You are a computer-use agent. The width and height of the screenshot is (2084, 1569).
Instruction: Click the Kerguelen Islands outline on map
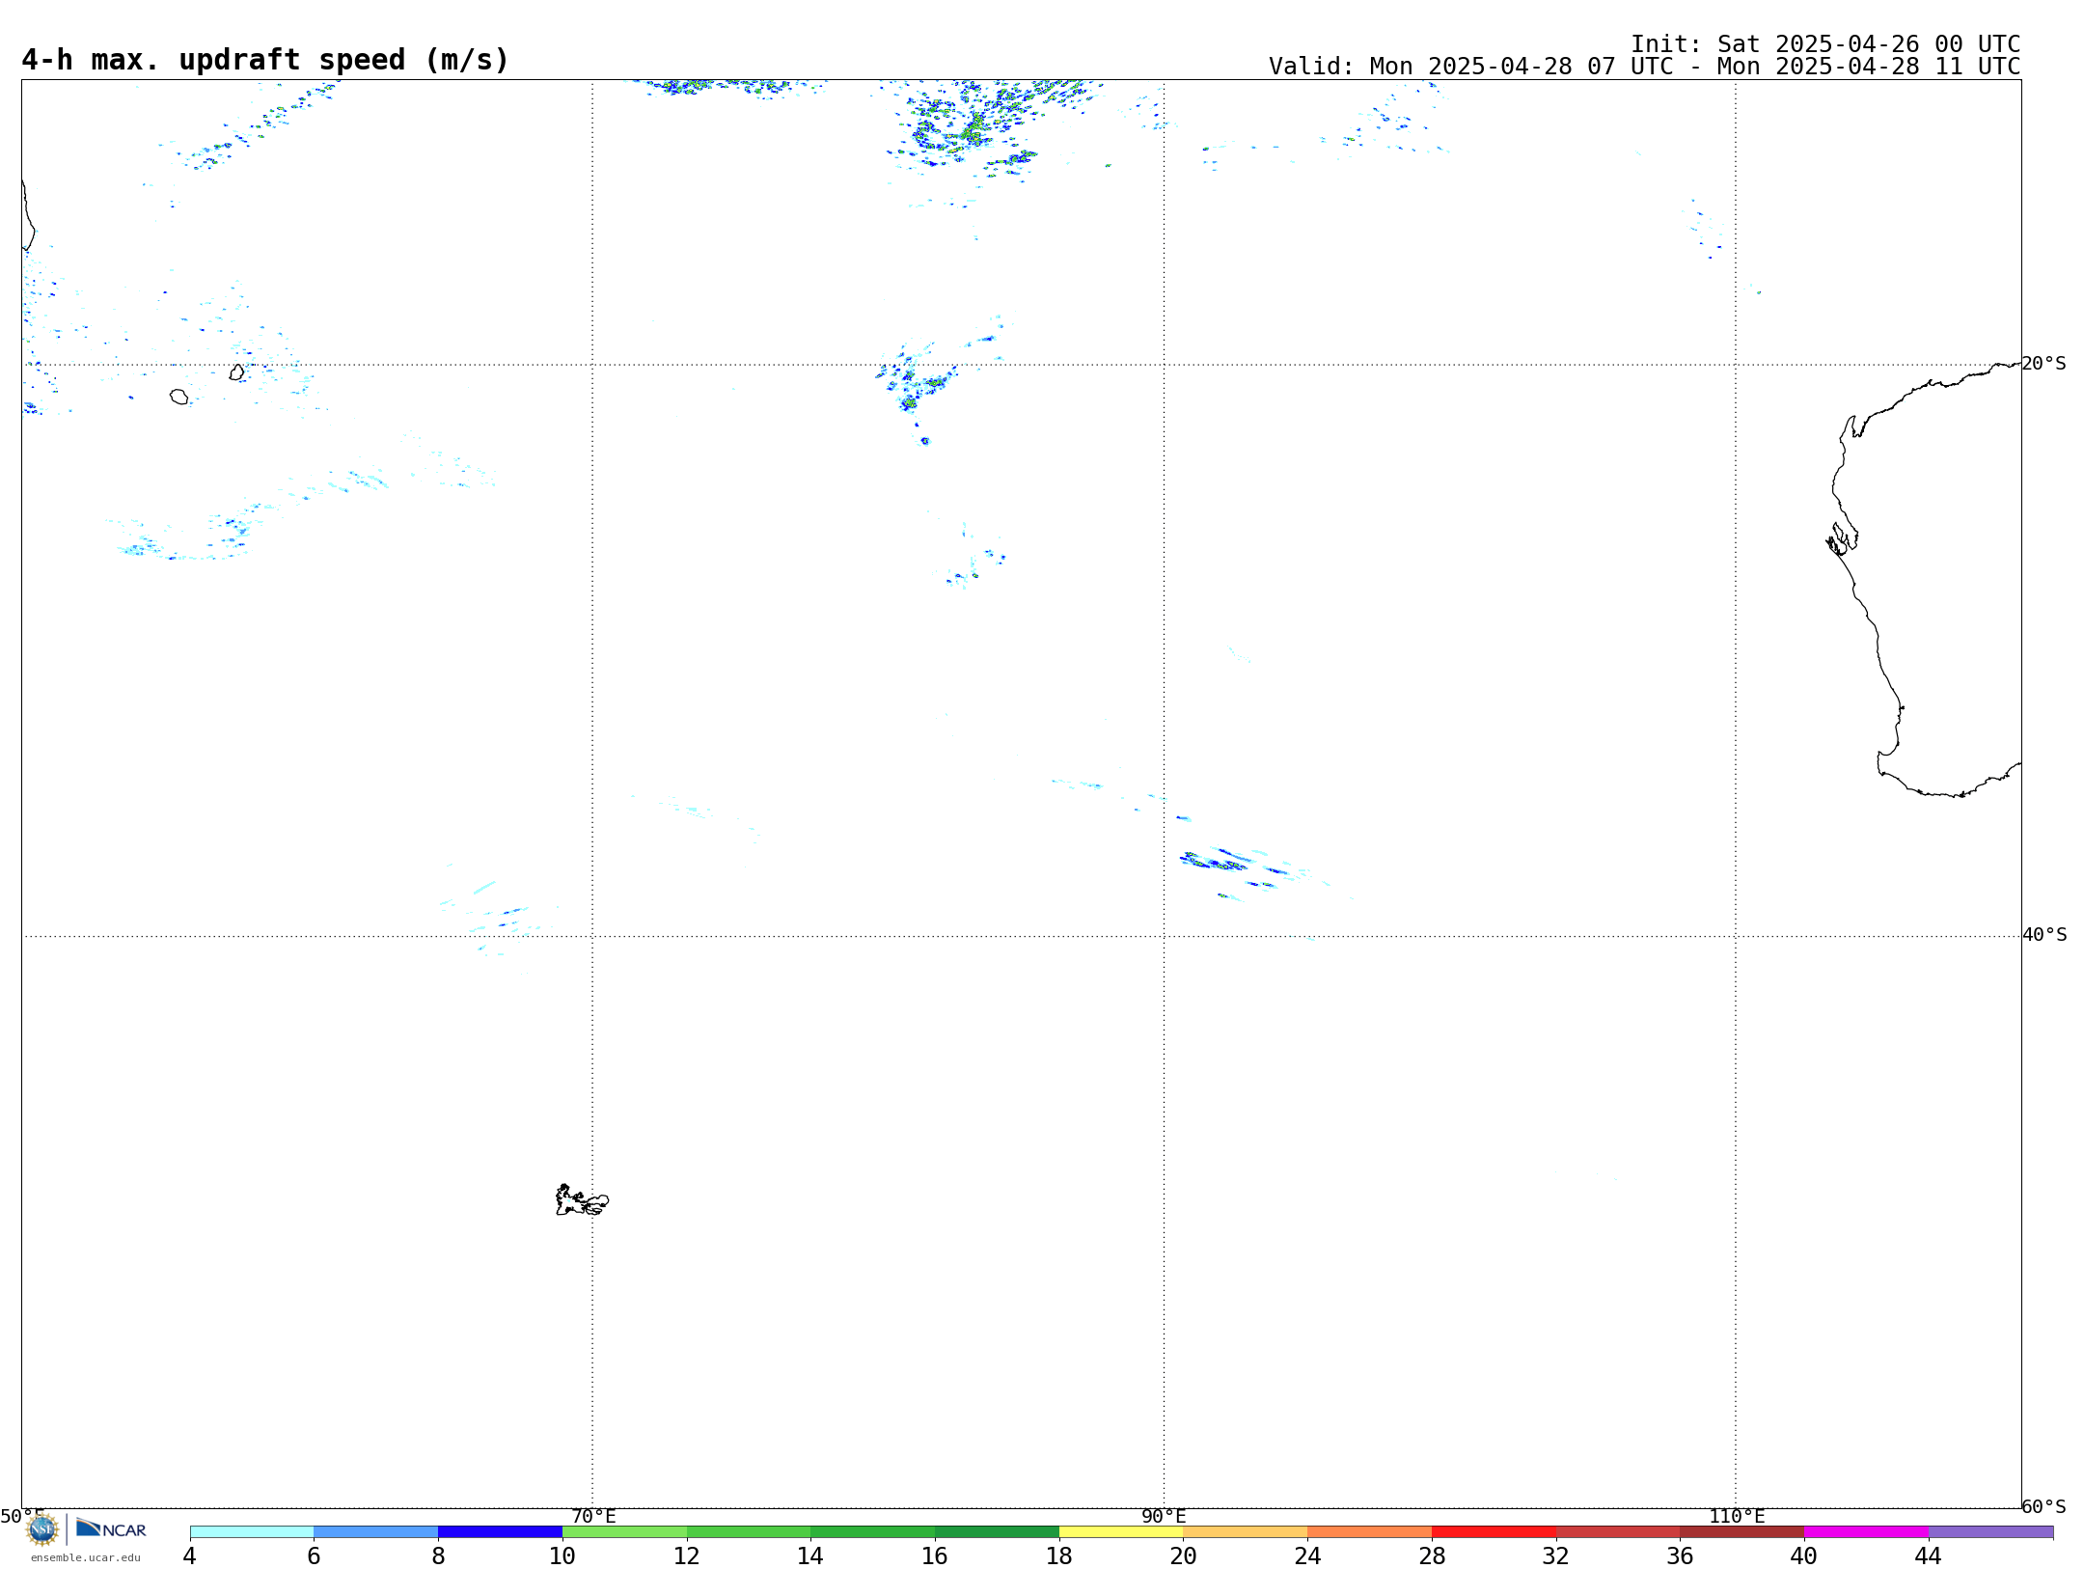click(582, 1200)
